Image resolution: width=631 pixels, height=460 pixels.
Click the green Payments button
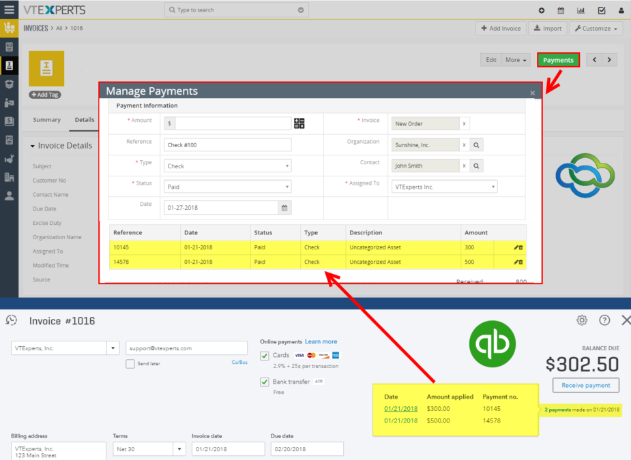[558, 60]
